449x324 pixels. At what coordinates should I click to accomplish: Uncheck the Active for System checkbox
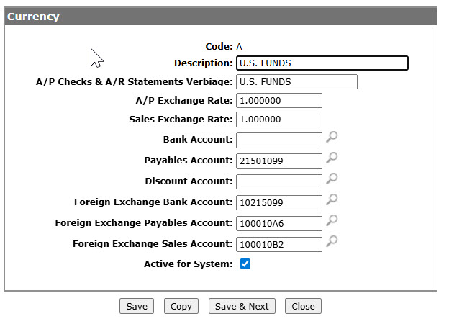point(245,264)
